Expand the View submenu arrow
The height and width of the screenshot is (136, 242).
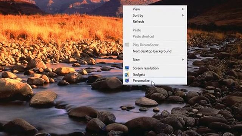click(183, 9)
